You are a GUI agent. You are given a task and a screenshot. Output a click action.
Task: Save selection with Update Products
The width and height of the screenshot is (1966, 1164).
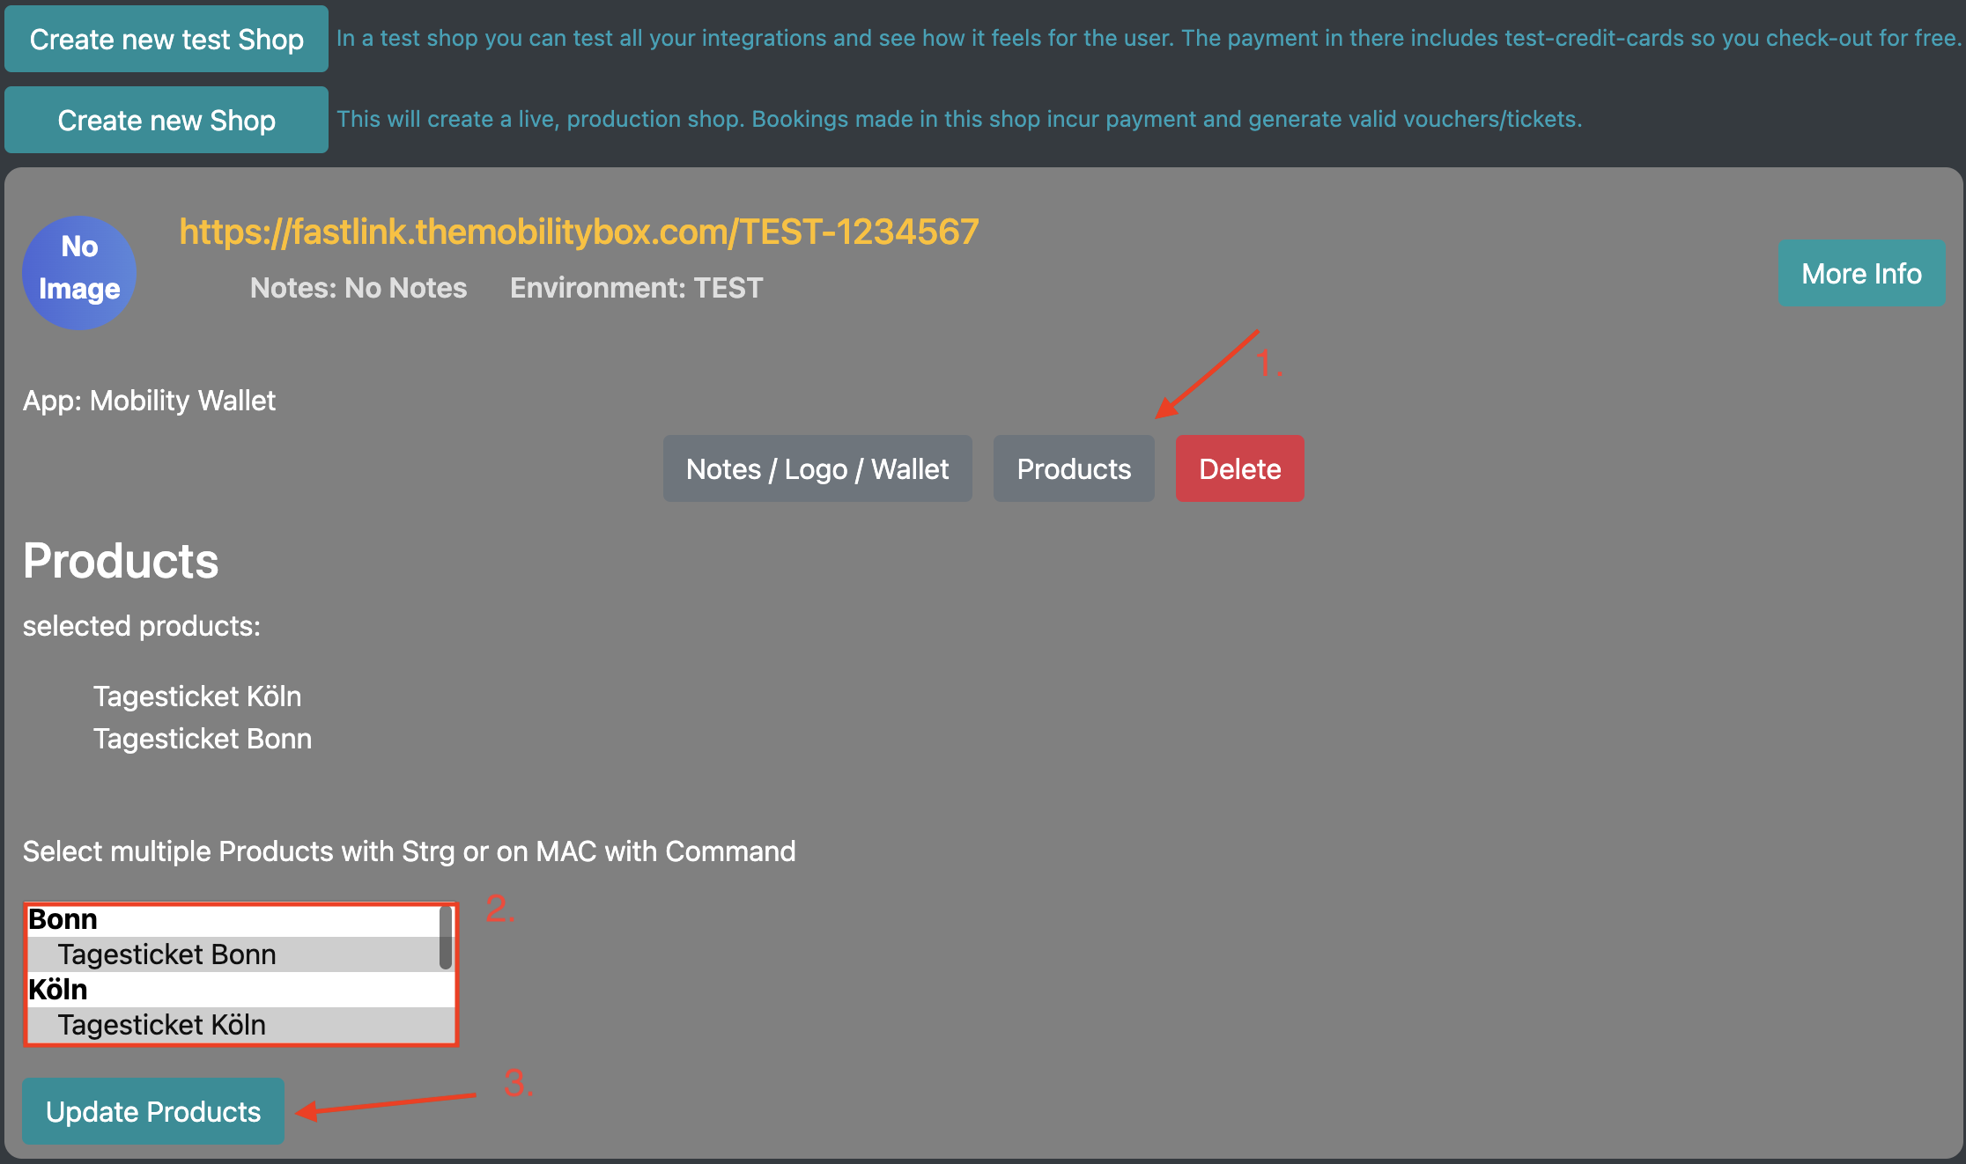[x=153, y=1111]
